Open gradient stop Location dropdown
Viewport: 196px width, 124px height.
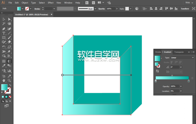[181, 91]
